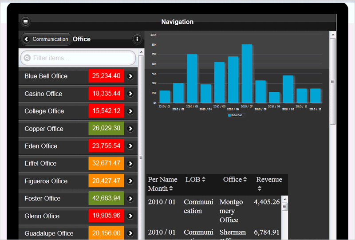The image size is (355, 240).
Task: Click the red 25,234.40 value badge
Action: [x=106, y=76]
